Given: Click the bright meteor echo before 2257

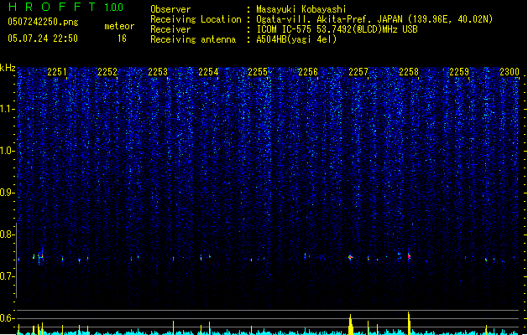Looking at the screenshot, I should (x=350, y=257).
